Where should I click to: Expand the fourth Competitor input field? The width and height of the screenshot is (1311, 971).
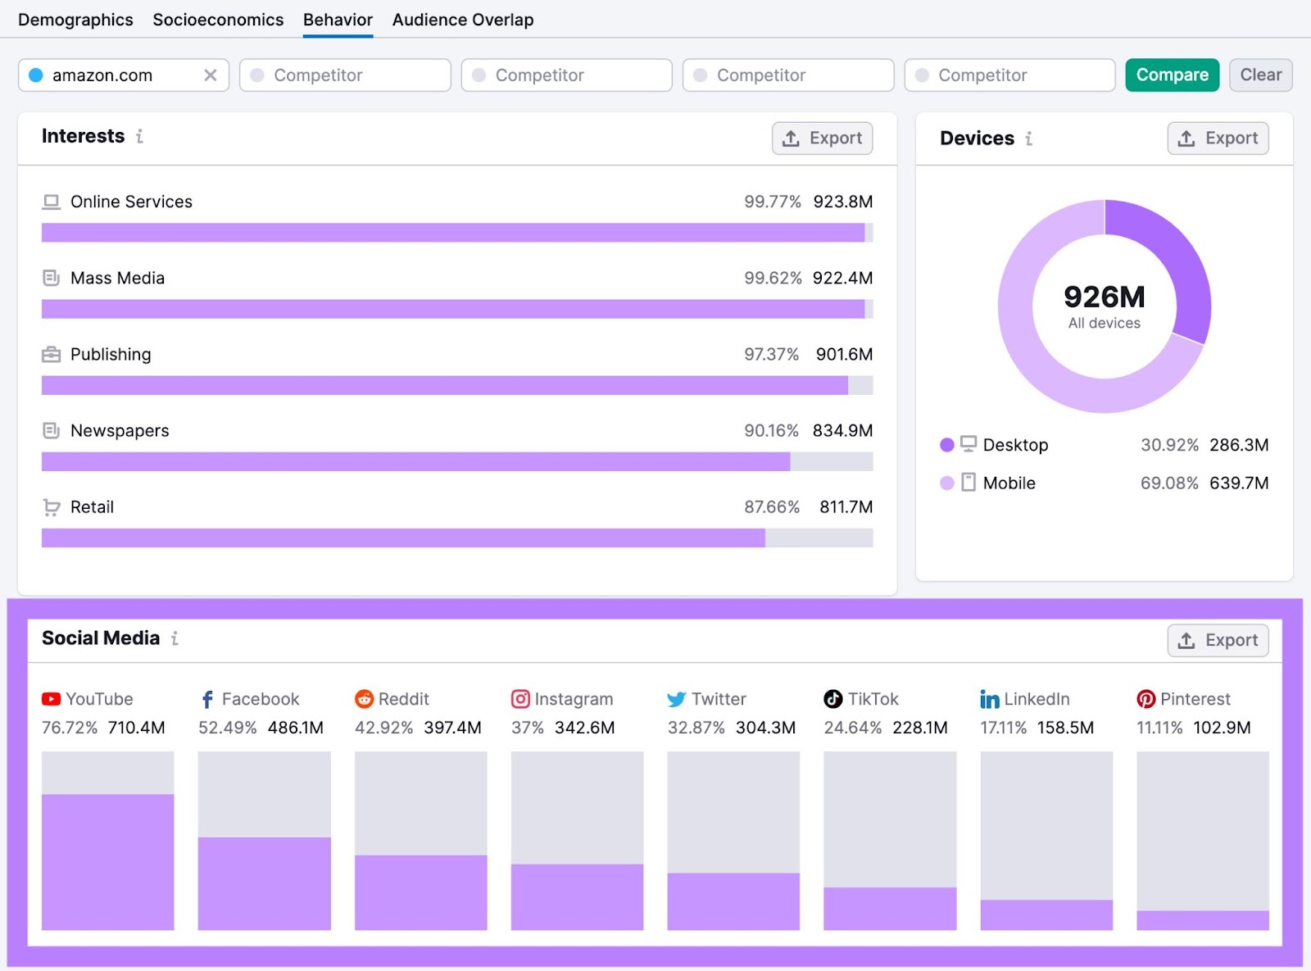coord(1009,75)
